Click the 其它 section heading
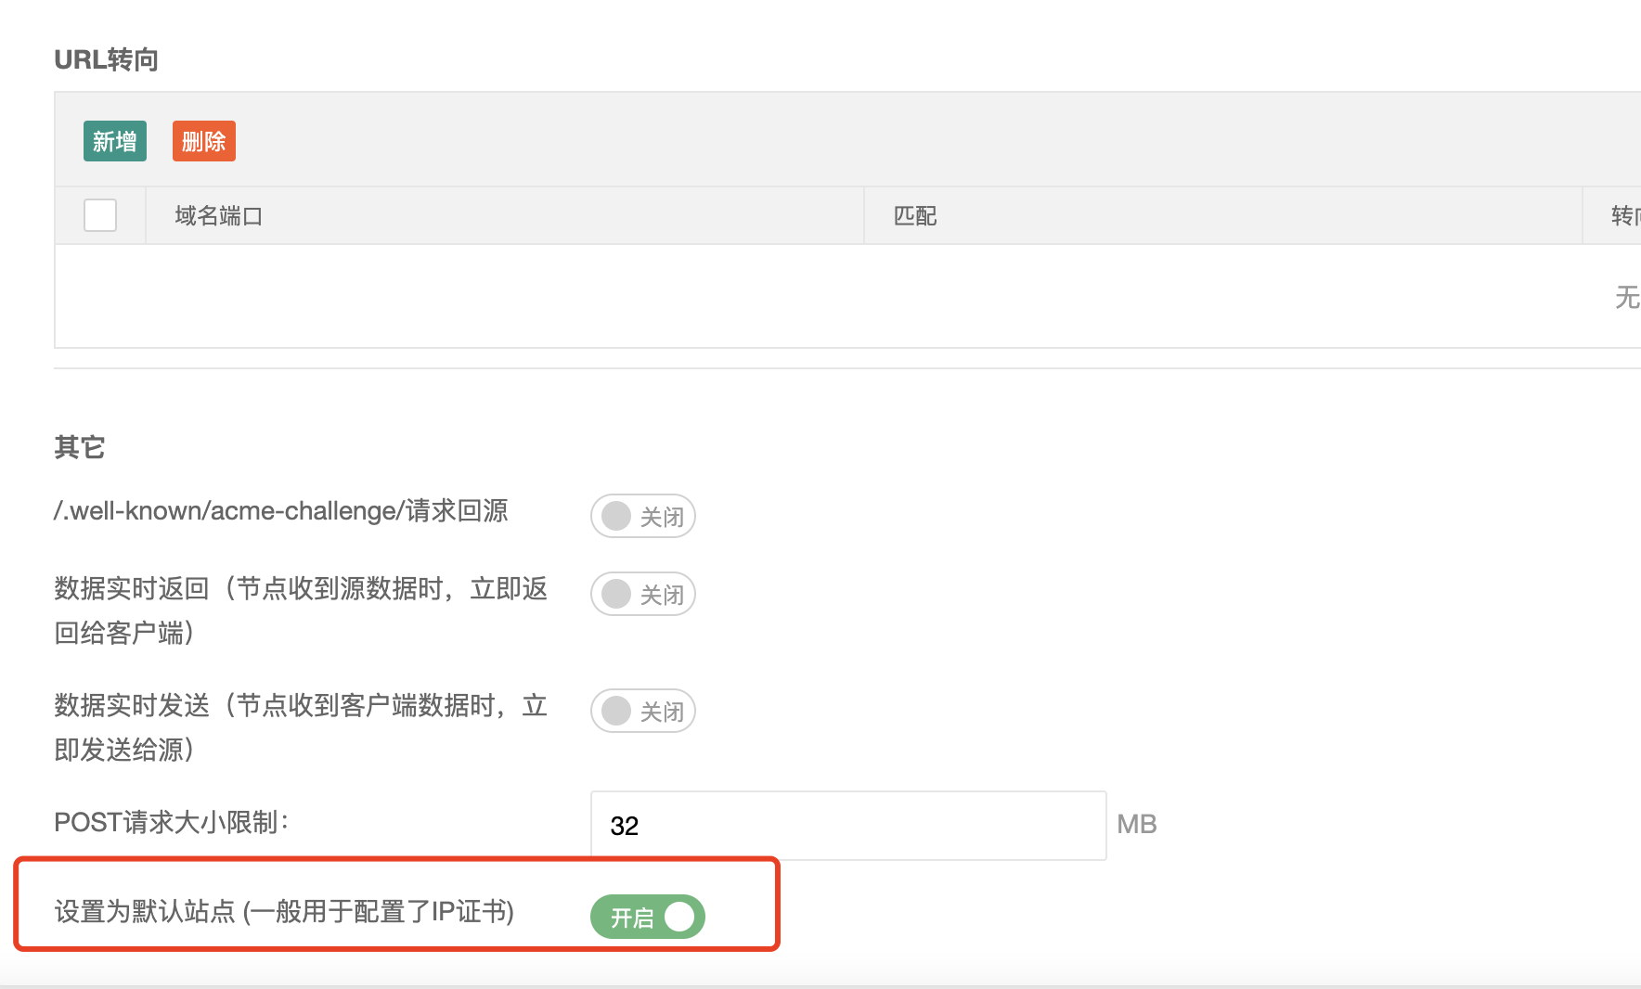Image resolution: width=1641 pixels, height=989 pixels. (79, 447)
